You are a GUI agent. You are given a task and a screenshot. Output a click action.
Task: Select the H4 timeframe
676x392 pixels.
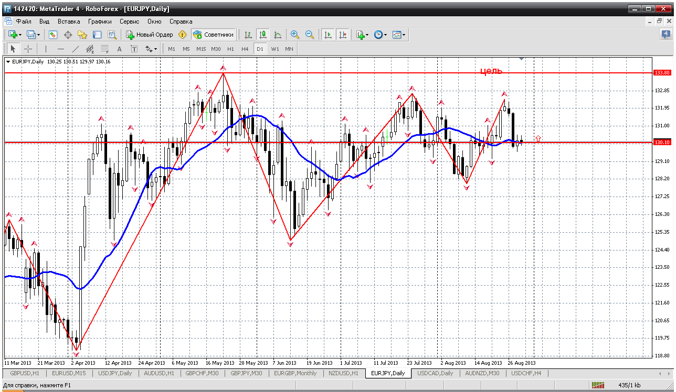pos(245,49)
